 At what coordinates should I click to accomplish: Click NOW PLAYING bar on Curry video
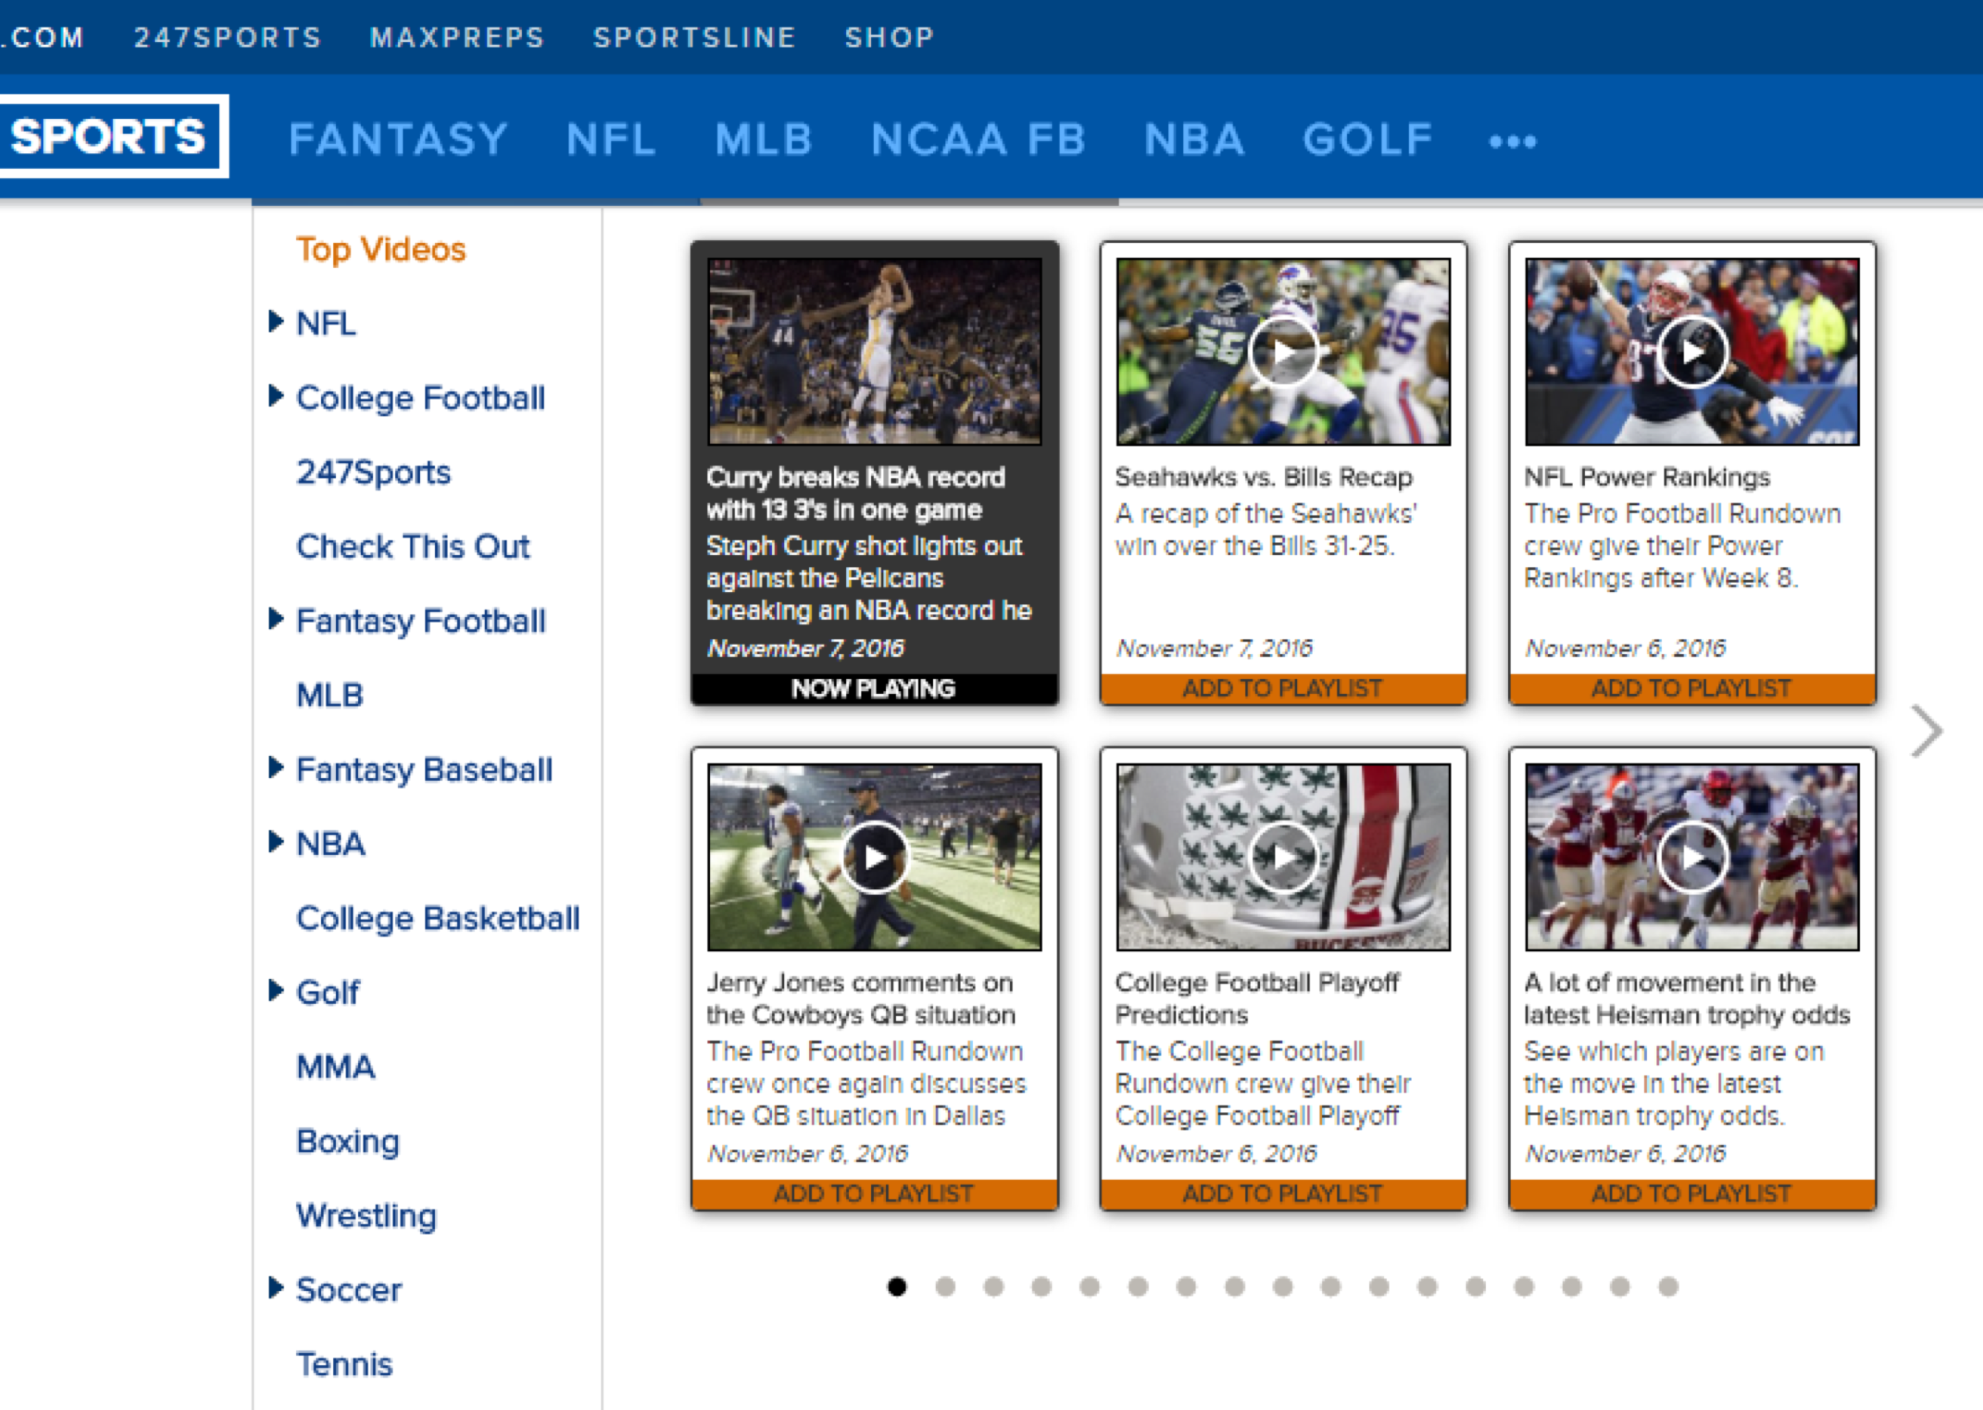pos(874,688)
